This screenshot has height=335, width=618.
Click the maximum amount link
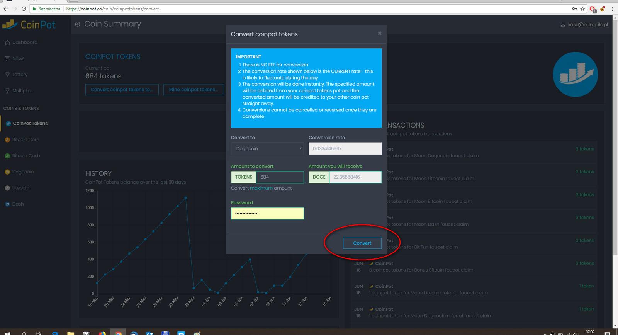coord(261,188)
